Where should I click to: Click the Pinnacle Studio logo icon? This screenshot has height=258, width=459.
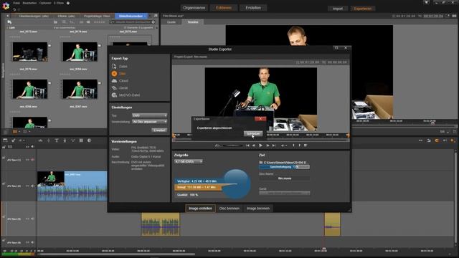(6, 6)
